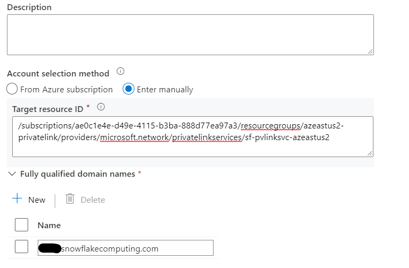409x268 pixels.
Task: Select the Enter manually radio button
Action: [129, 89]
